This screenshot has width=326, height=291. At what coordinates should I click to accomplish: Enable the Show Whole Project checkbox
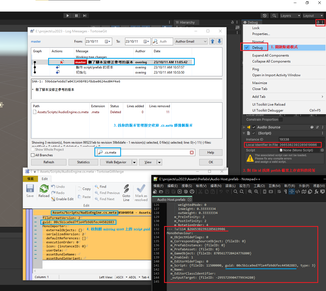(33, 149)
